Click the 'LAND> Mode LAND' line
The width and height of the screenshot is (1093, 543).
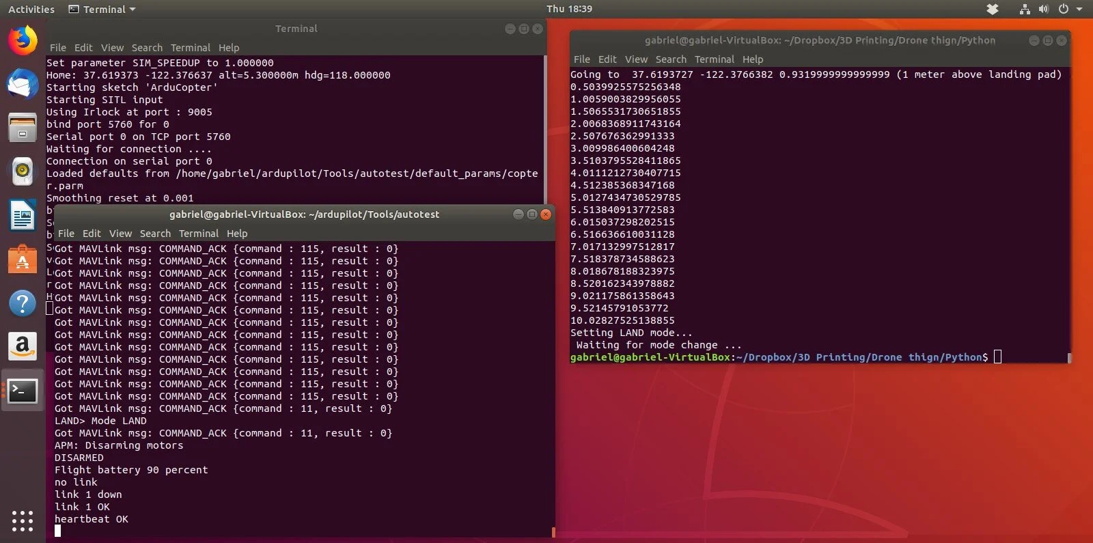coord(100,421)
